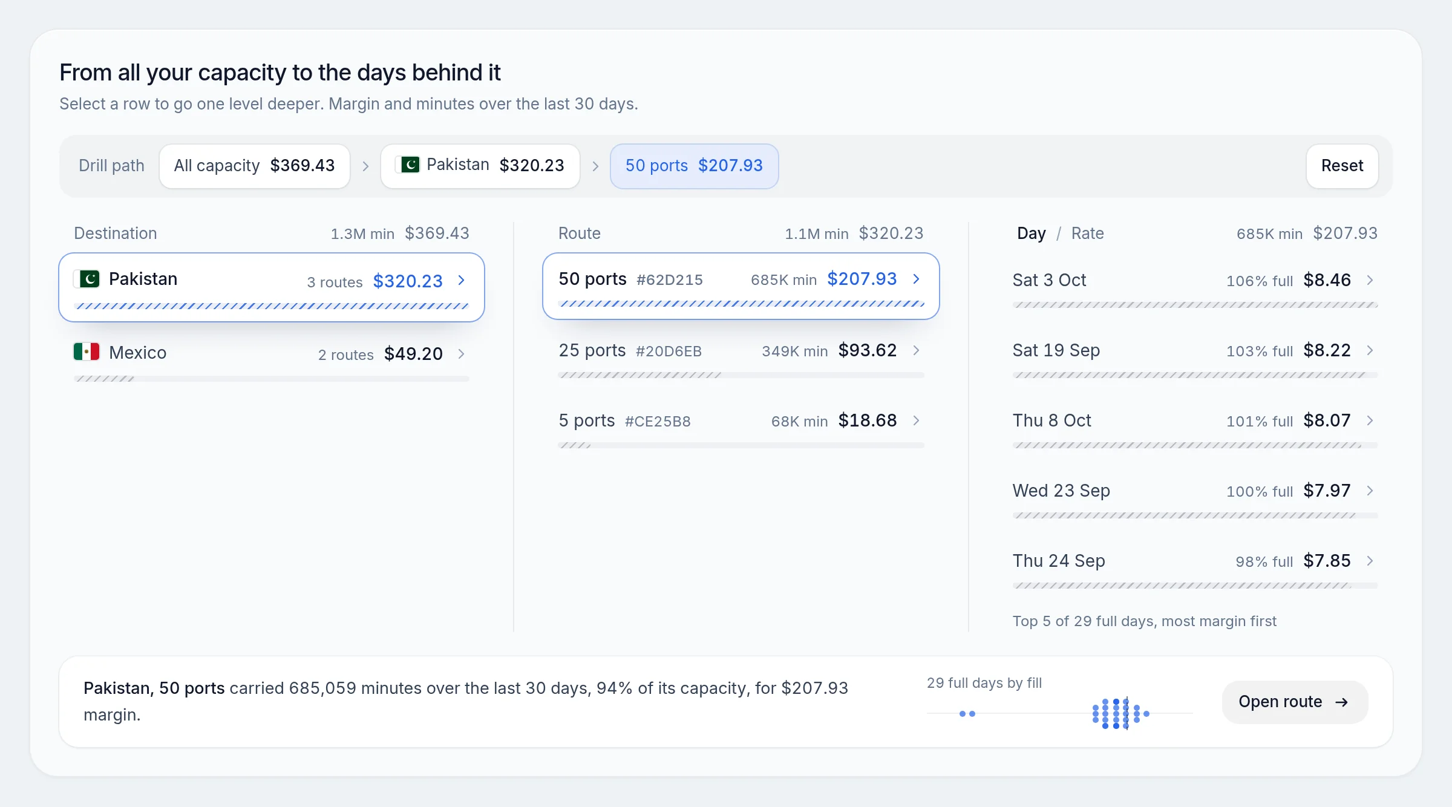This screenshot has height=807, width=1452.
Task: Expand the 5 ports route chevron
Action: click(917, 420)
